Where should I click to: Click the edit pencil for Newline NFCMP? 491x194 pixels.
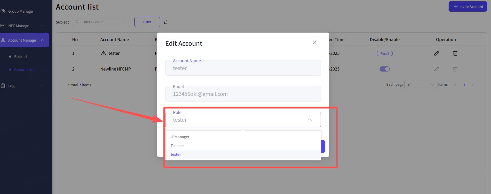[436, 69]
